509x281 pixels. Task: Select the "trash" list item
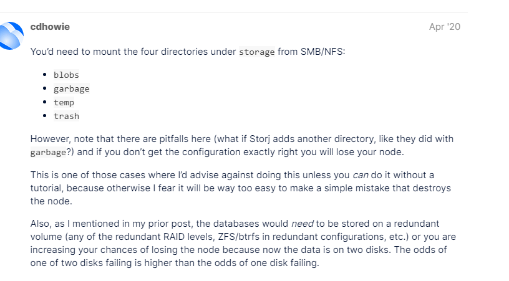(66, 116)
